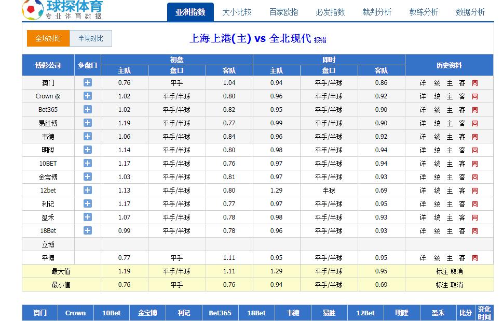Click the 报错 report error link

coord(320,40)
